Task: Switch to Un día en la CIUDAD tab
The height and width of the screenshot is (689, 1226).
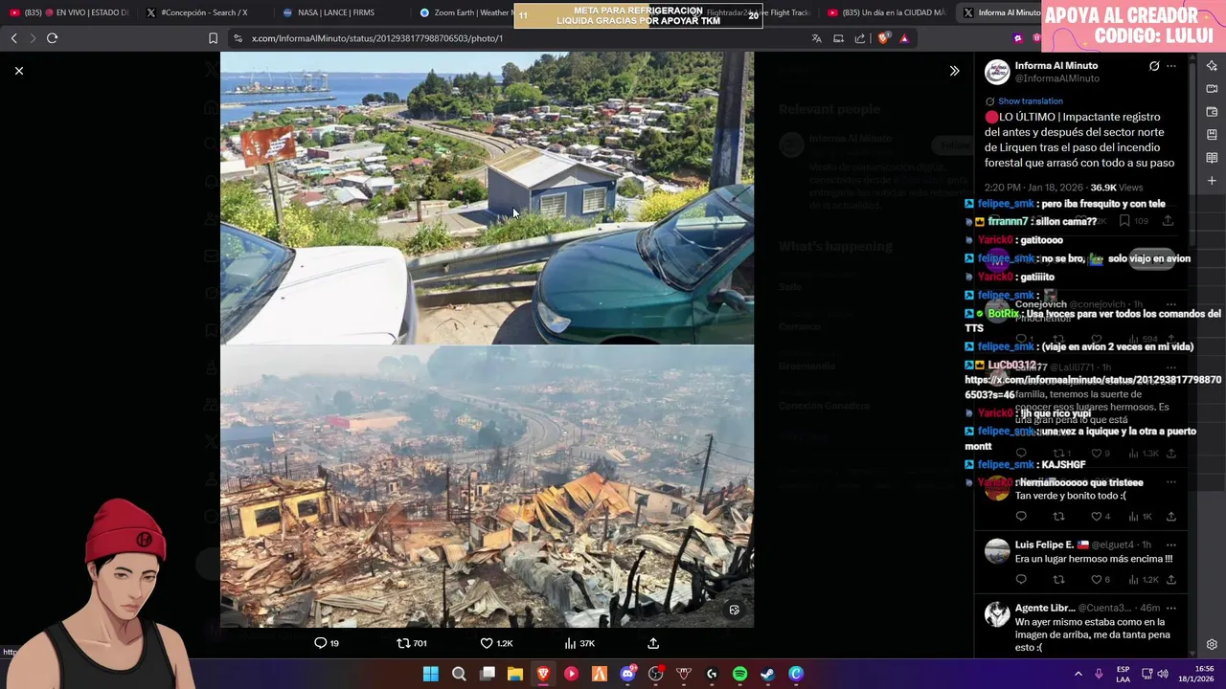Action: click(886, 12)
